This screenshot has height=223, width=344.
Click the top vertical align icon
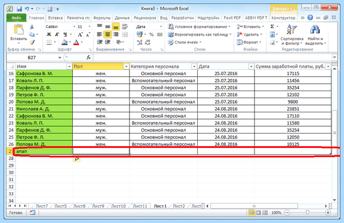pos(99,26)
